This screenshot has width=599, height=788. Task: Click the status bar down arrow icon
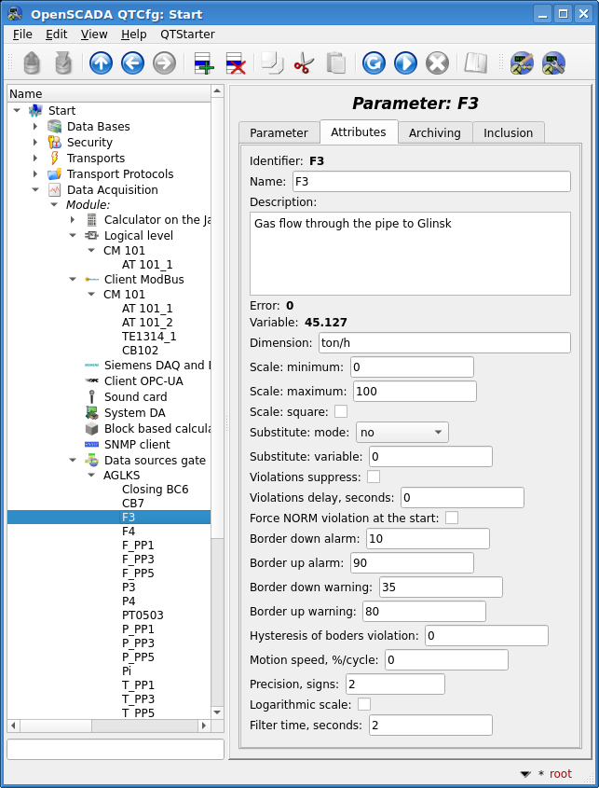click(525, 774)
